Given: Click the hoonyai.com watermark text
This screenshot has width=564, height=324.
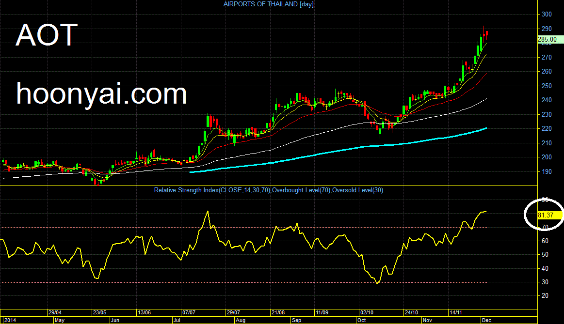Looking at the screenshot, I should (x=101, y=94).
